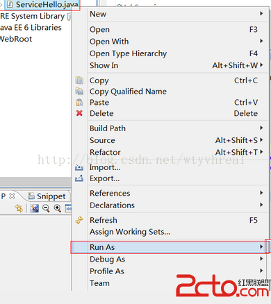Open the References menu entry
This screenshot has width=271, height=304.
click(170, 193)
